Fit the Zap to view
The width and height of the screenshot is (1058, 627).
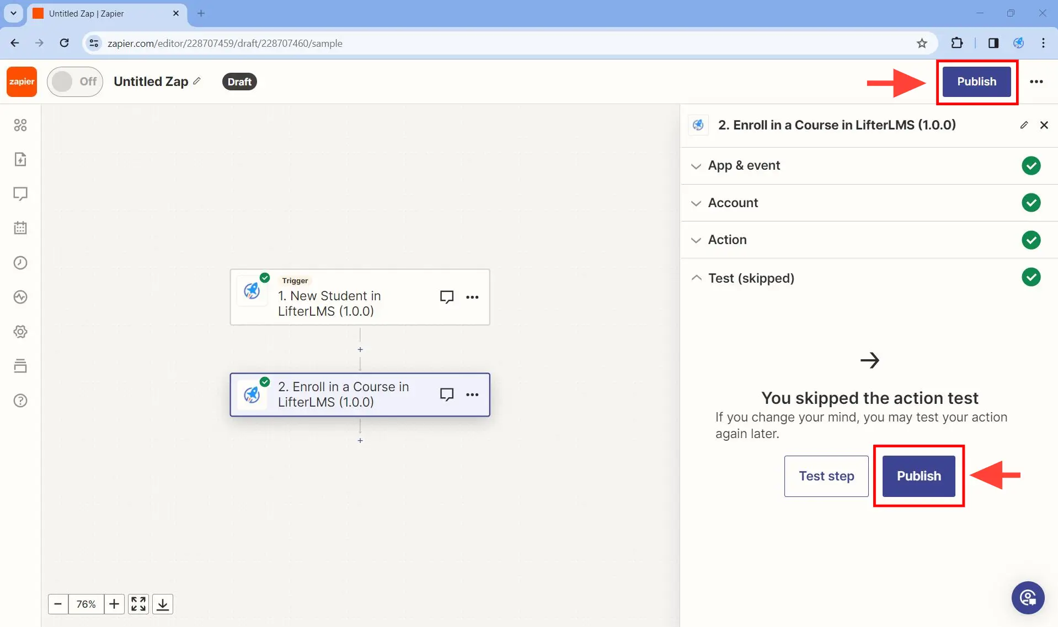point(138,604)
